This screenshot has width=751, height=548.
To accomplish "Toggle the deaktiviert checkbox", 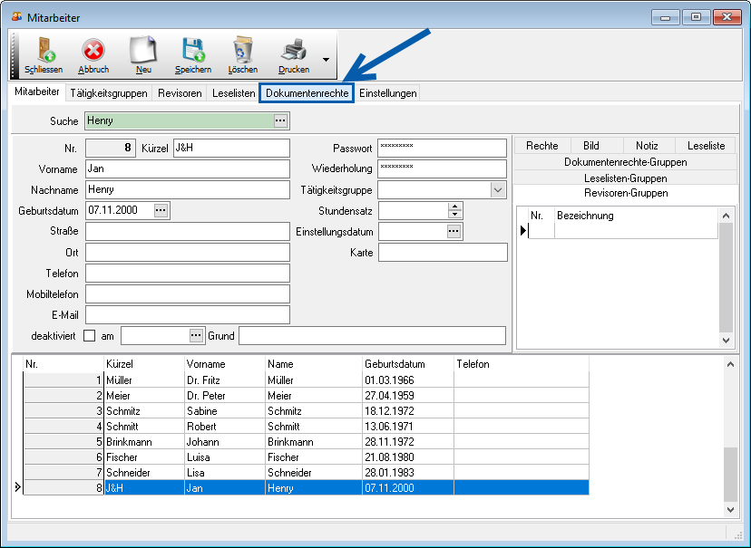I will [89, 336].
